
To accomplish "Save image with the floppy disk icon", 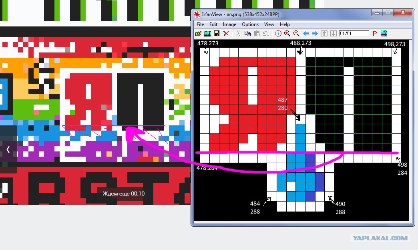I will [217, 33].
